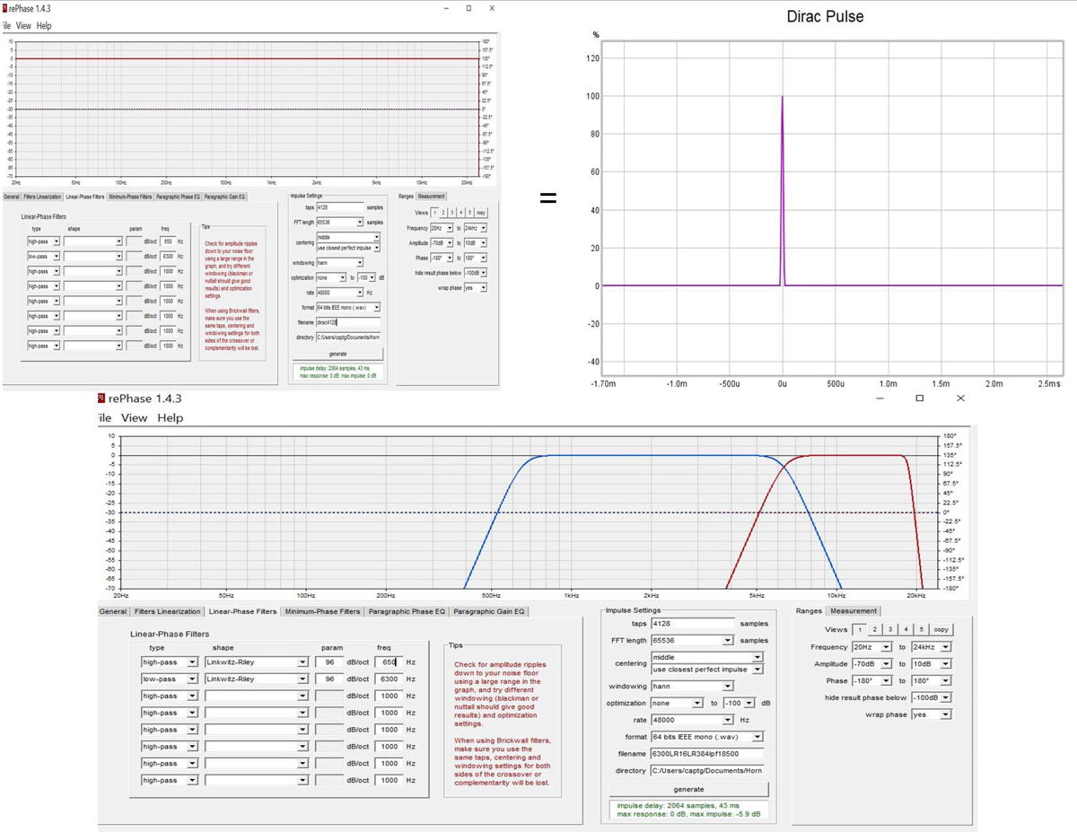Open the Phase -180° dropdown in the lower window

(871, 681)
